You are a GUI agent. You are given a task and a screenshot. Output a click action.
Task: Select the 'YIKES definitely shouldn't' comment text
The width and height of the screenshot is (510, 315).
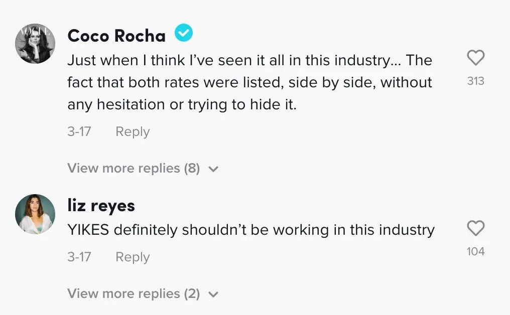[x=251, y=230]
